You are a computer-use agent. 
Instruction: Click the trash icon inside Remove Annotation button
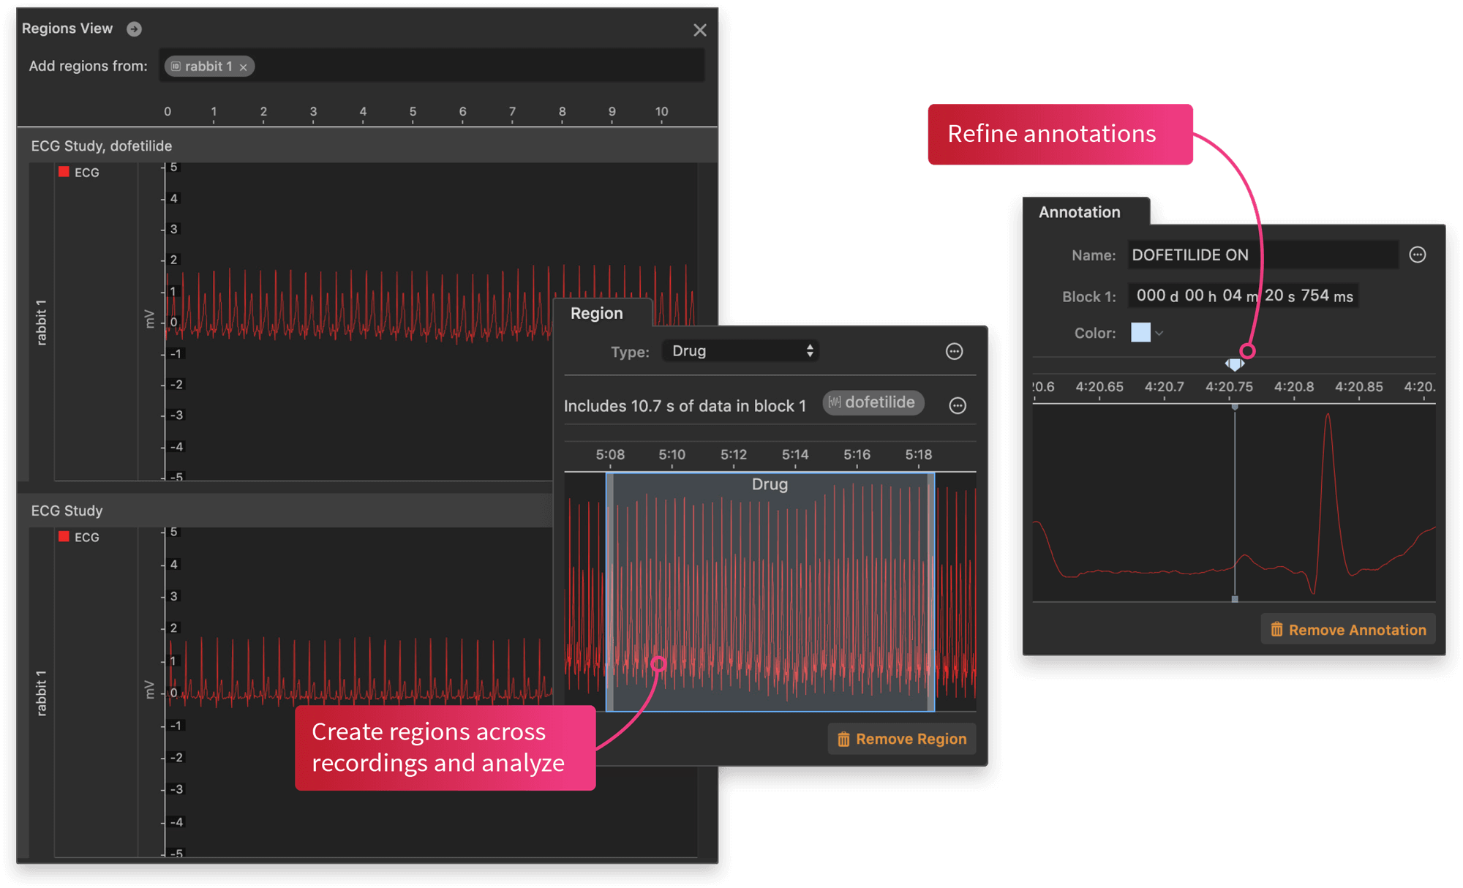tap(1276, 628)
